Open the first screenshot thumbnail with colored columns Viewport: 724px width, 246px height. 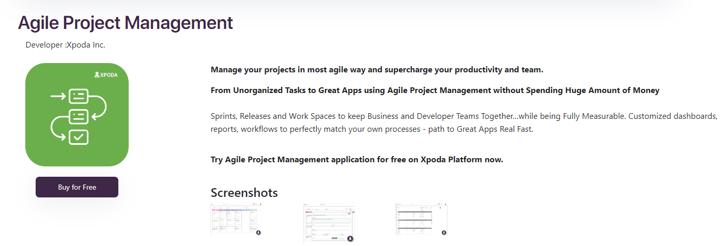pos(236,220)
